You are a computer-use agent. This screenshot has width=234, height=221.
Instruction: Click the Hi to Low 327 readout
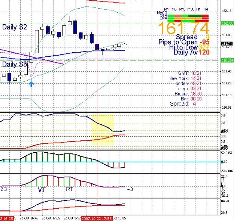(x=189, y=47)
